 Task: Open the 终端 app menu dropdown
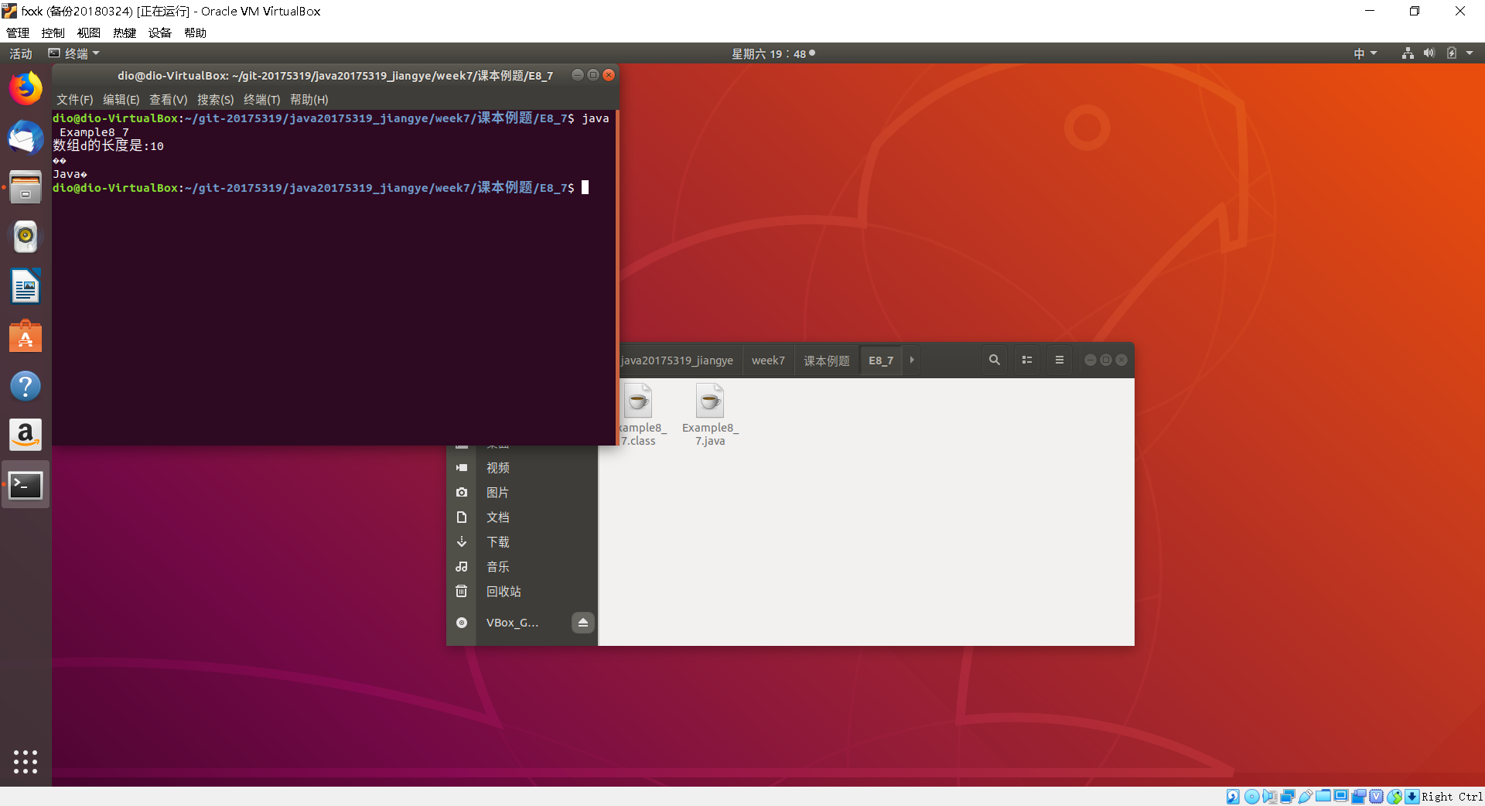[74, 53]
